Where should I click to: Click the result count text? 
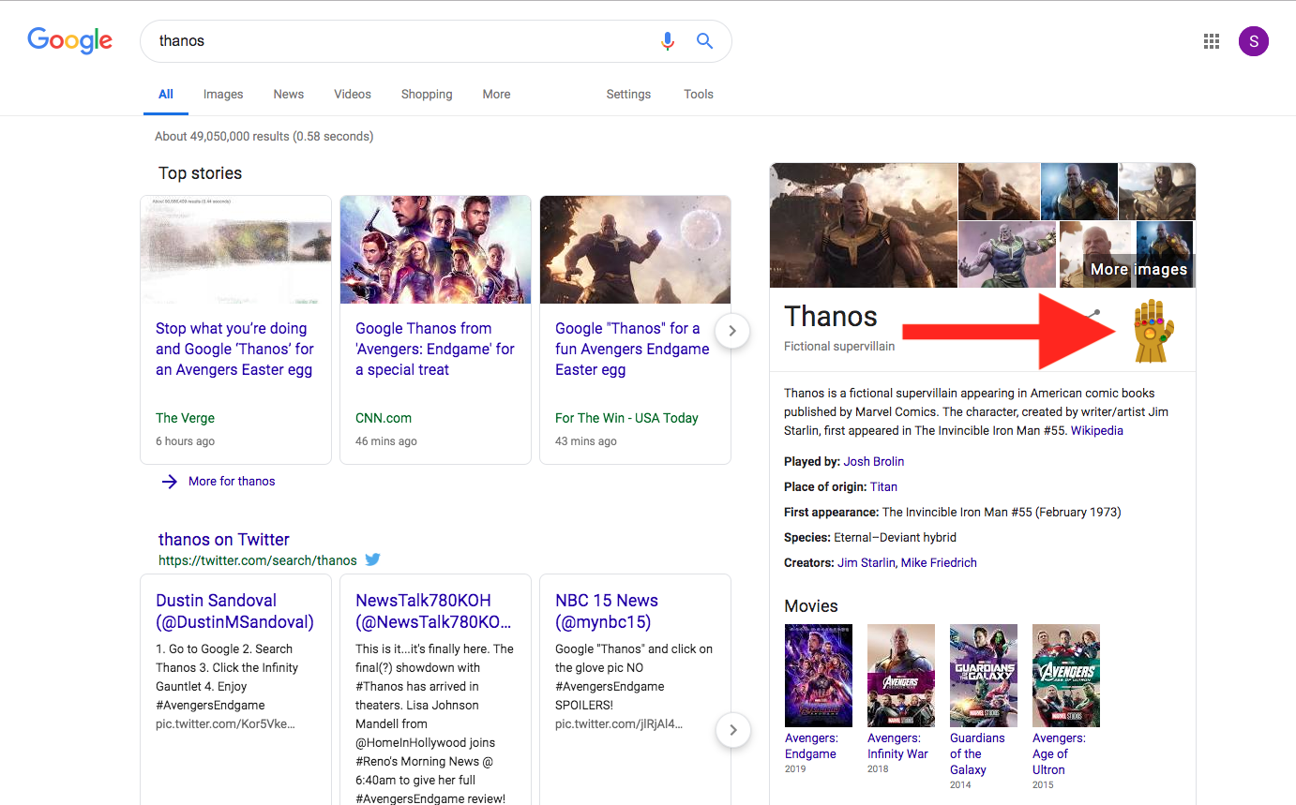click(x=264, y=136)
